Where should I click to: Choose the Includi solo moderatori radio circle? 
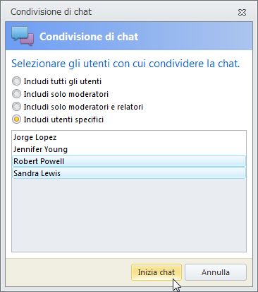coord(16,94)
